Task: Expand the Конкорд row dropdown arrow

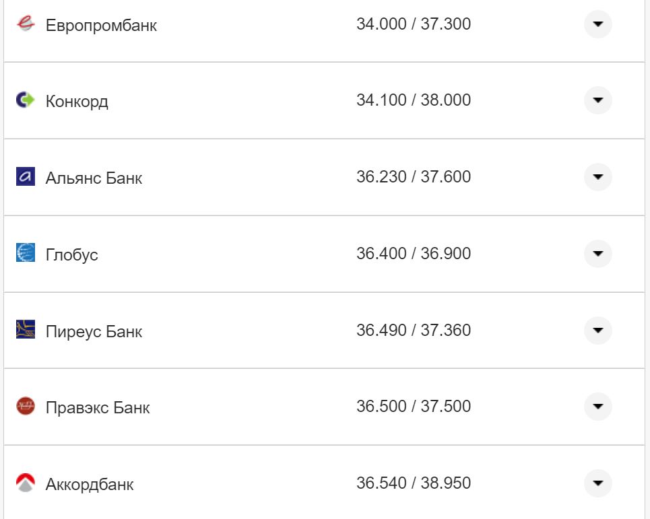Action: pos(597,100)
